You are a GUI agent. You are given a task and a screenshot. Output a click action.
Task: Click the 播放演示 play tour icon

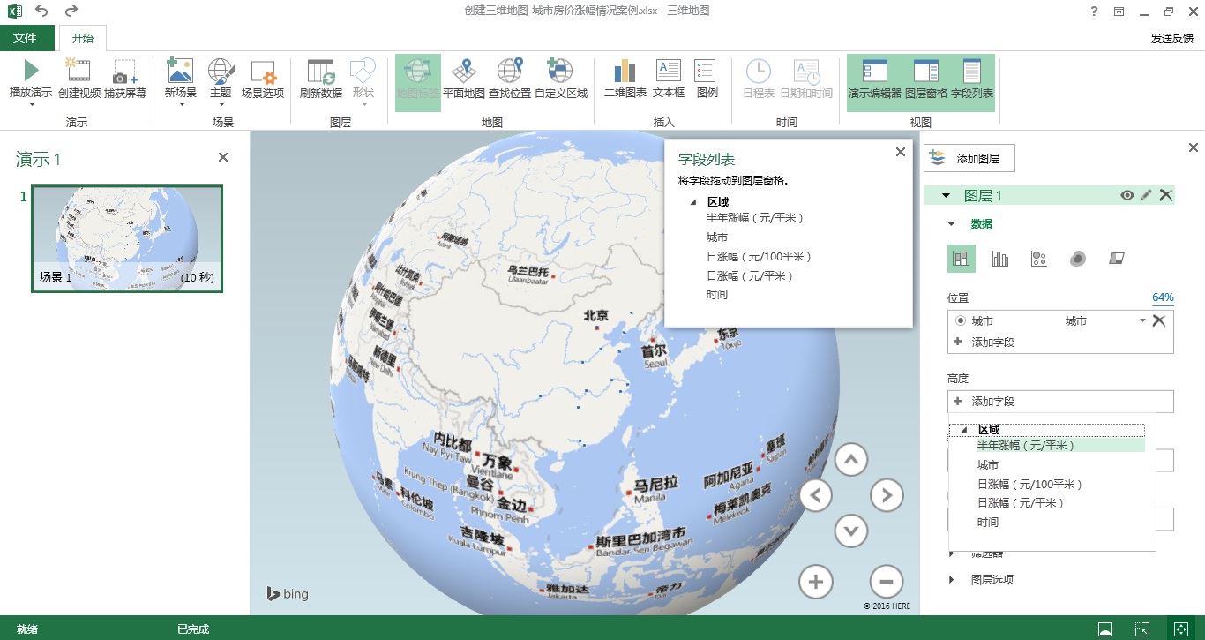coord(31,72)
